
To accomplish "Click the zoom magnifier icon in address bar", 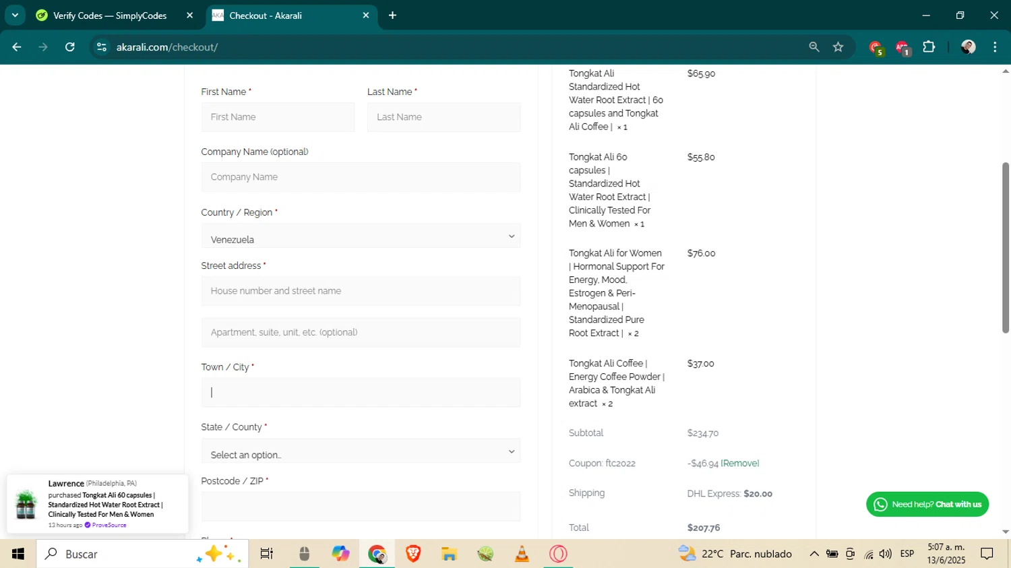I will coord(814,47).
